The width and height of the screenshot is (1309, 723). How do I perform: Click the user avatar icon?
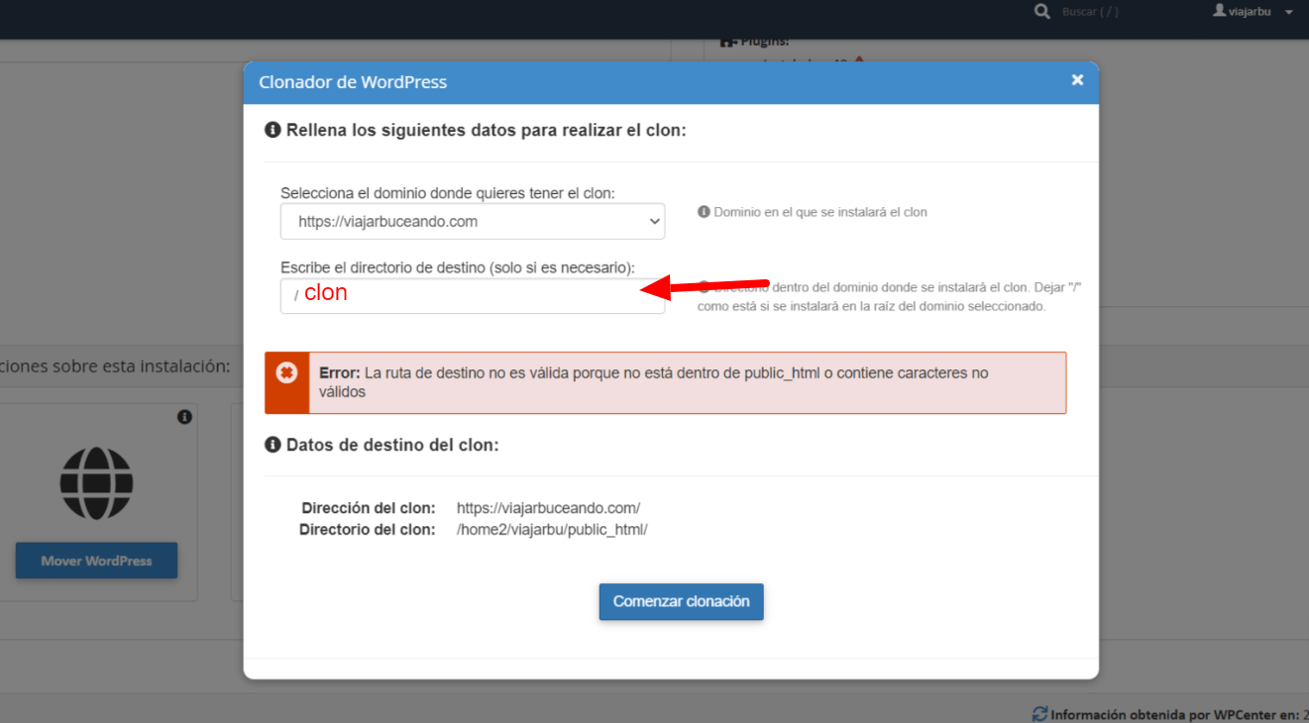pyautogui.click(x=1220, y=11)
